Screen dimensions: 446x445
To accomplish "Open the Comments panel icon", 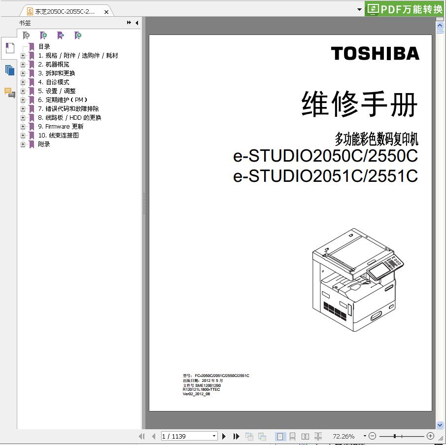I will (10, 93).
